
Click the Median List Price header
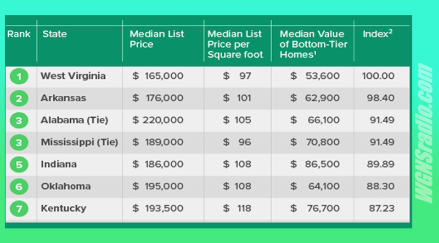pos(157,39)
